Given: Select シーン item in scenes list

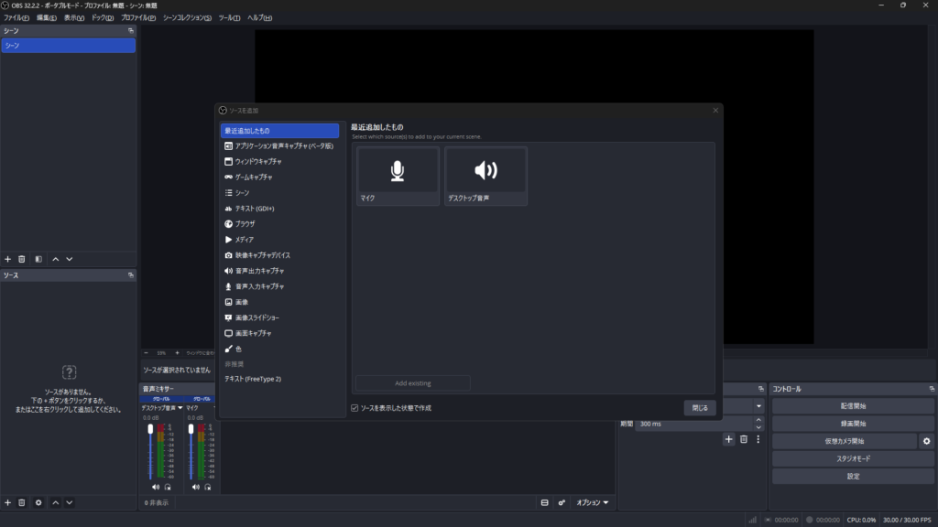Looking at the screenshot, I should pyautogui.click(x=68, y=46).
